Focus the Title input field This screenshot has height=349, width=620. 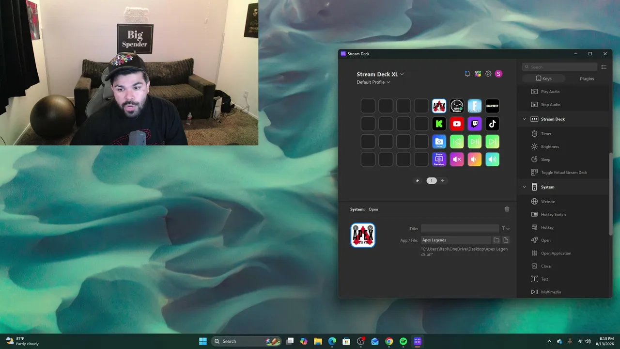pos(460,228)
